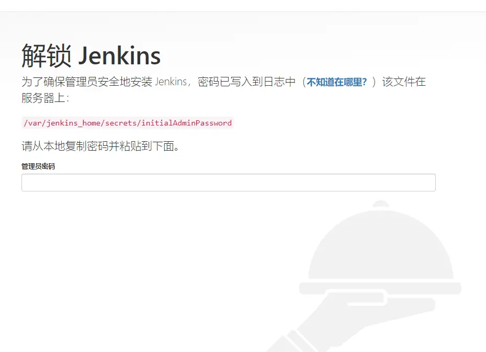486x352 pixels.
Task: Click the 管理员密码 field label
Action: tap(38, 166)
